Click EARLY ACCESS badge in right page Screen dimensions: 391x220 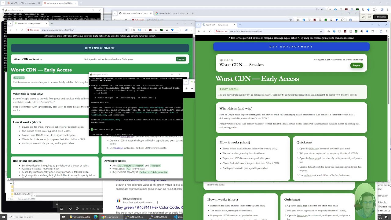(229, 89)
